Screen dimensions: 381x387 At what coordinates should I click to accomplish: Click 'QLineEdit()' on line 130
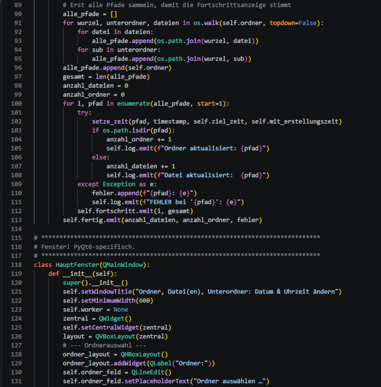(x=152, y=372)
